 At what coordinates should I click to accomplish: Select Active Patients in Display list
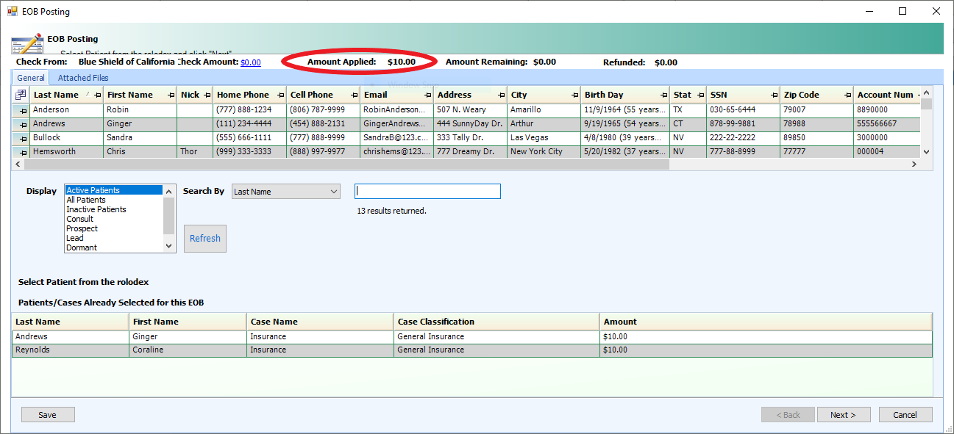(x=114, y=190)
